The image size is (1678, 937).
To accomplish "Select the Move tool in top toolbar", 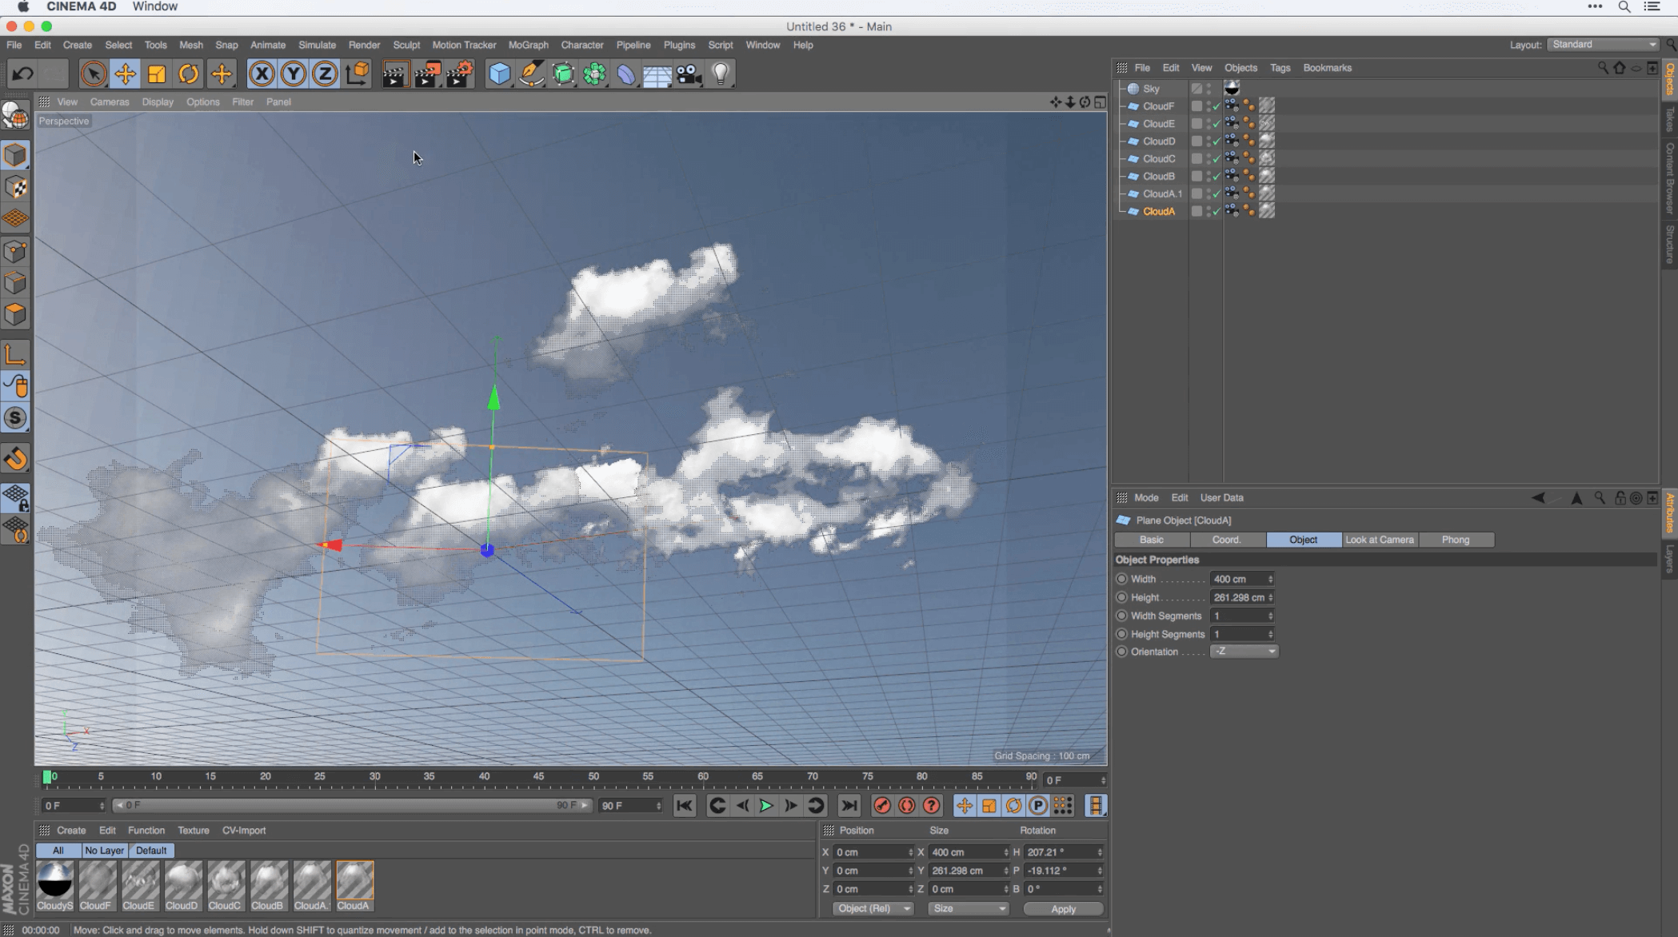I will (125, 74).
